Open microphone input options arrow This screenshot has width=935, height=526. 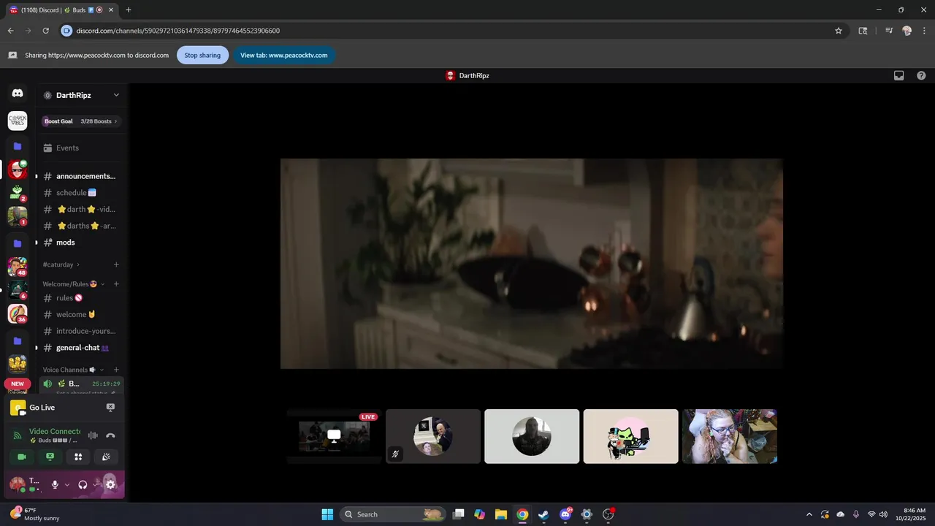click(67, 484)
